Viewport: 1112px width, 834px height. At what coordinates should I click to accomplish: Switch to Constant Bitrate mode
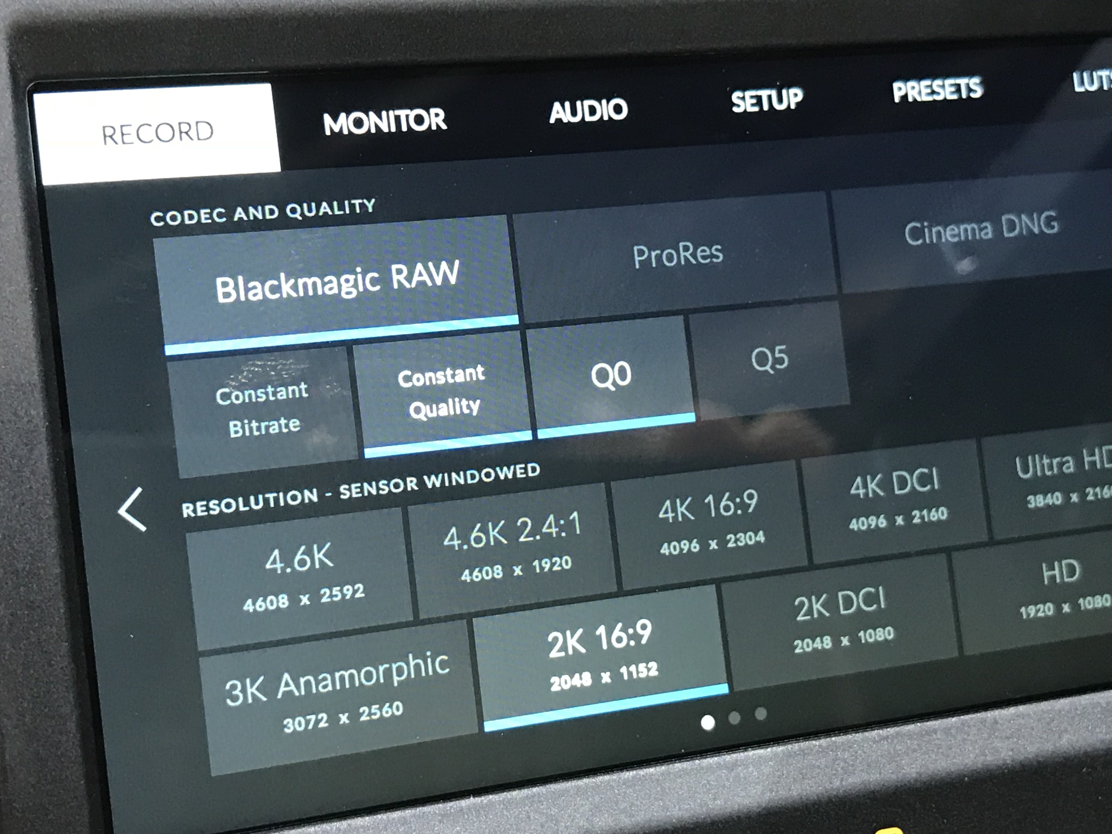pos(262,410)
